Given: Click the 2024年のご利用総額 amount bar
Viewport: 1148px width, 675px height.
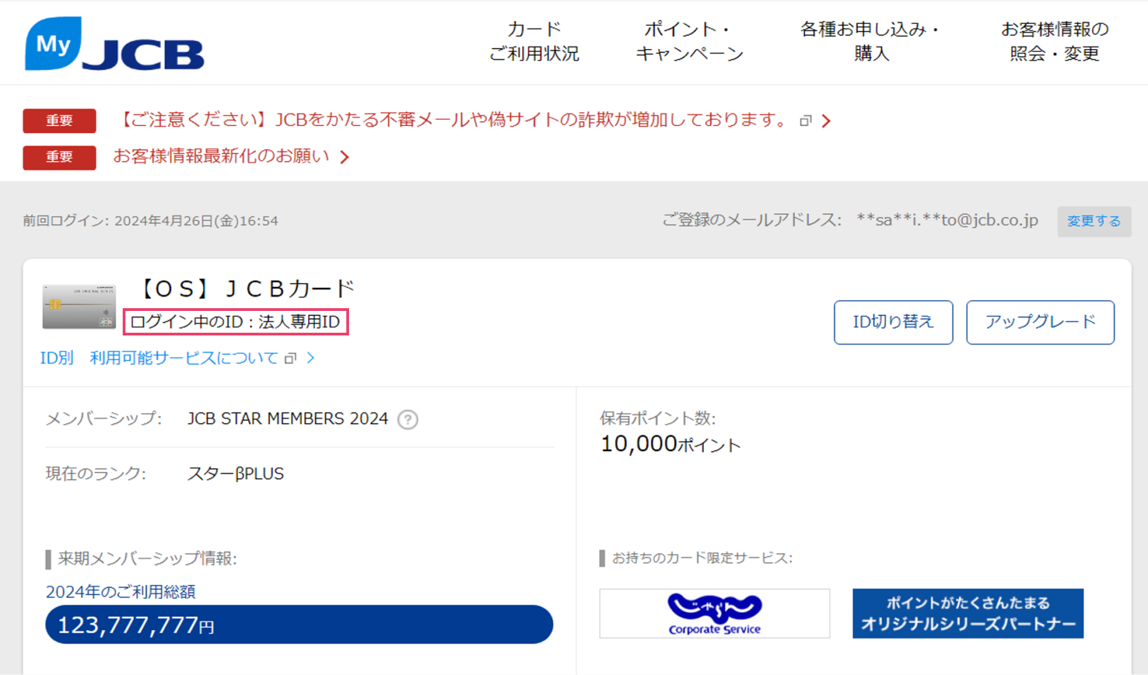Looking at the screenshot, I should 299,625.
